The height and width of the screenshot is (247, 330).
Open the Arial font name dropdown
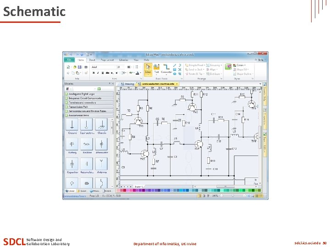[x=104, y=67]
